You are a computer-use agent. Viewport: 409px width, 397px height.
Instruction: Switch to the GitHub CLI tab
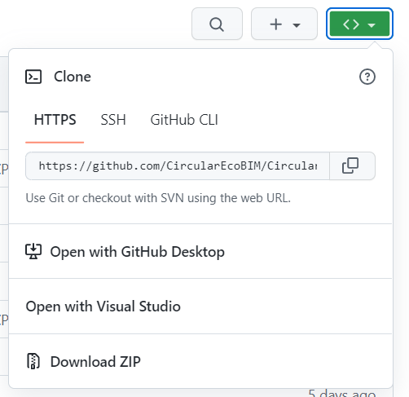184,120
